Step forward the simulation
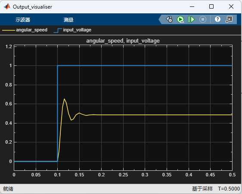The height and width of the screenshot is (194, 242). [191, 20]
